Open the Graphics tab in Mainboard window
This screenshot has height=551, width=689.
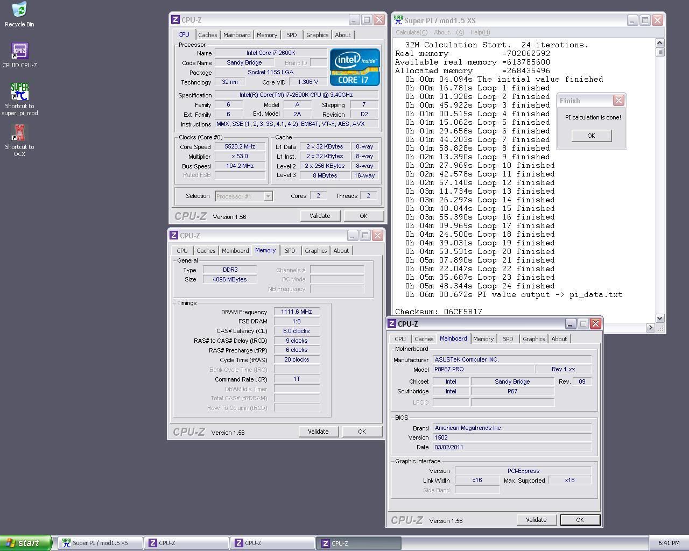[x=533, y=339]
